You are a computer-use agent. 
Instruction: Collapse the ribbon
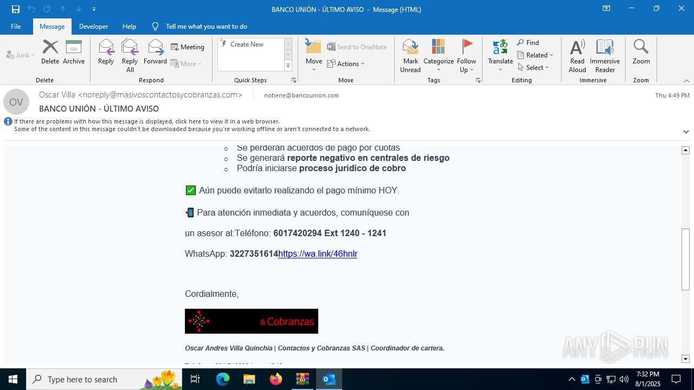click(x=686, y=81)
